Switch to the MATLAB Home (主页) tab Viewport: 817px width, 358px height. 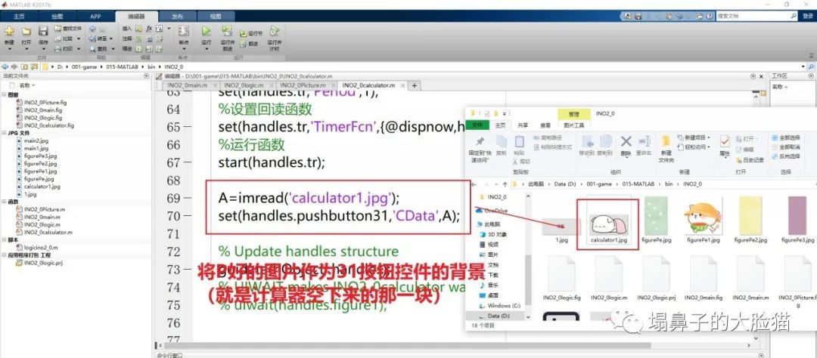19,17
